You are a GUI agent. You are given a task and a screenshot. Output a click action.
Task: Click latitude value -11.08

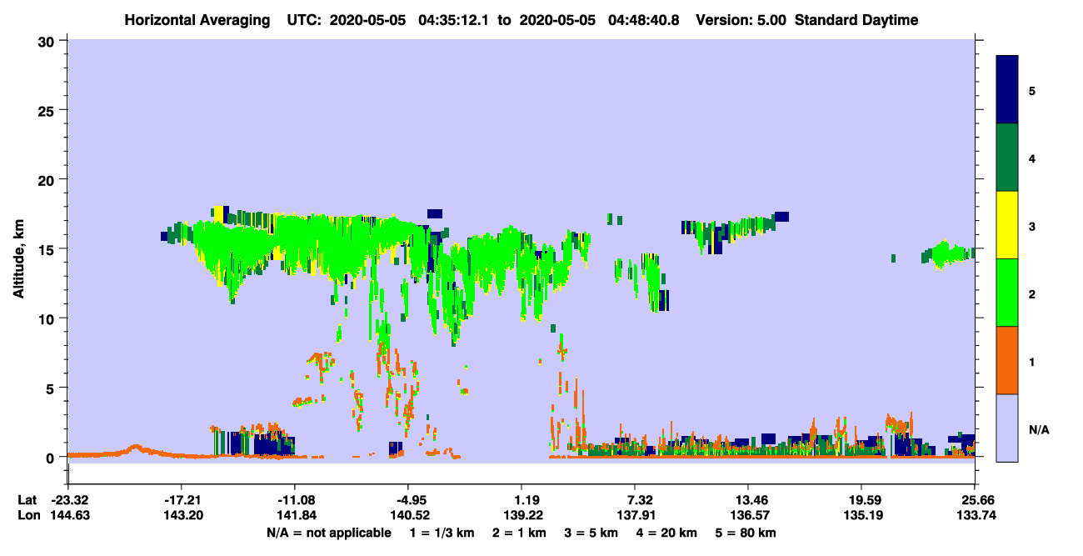point(295,500)
